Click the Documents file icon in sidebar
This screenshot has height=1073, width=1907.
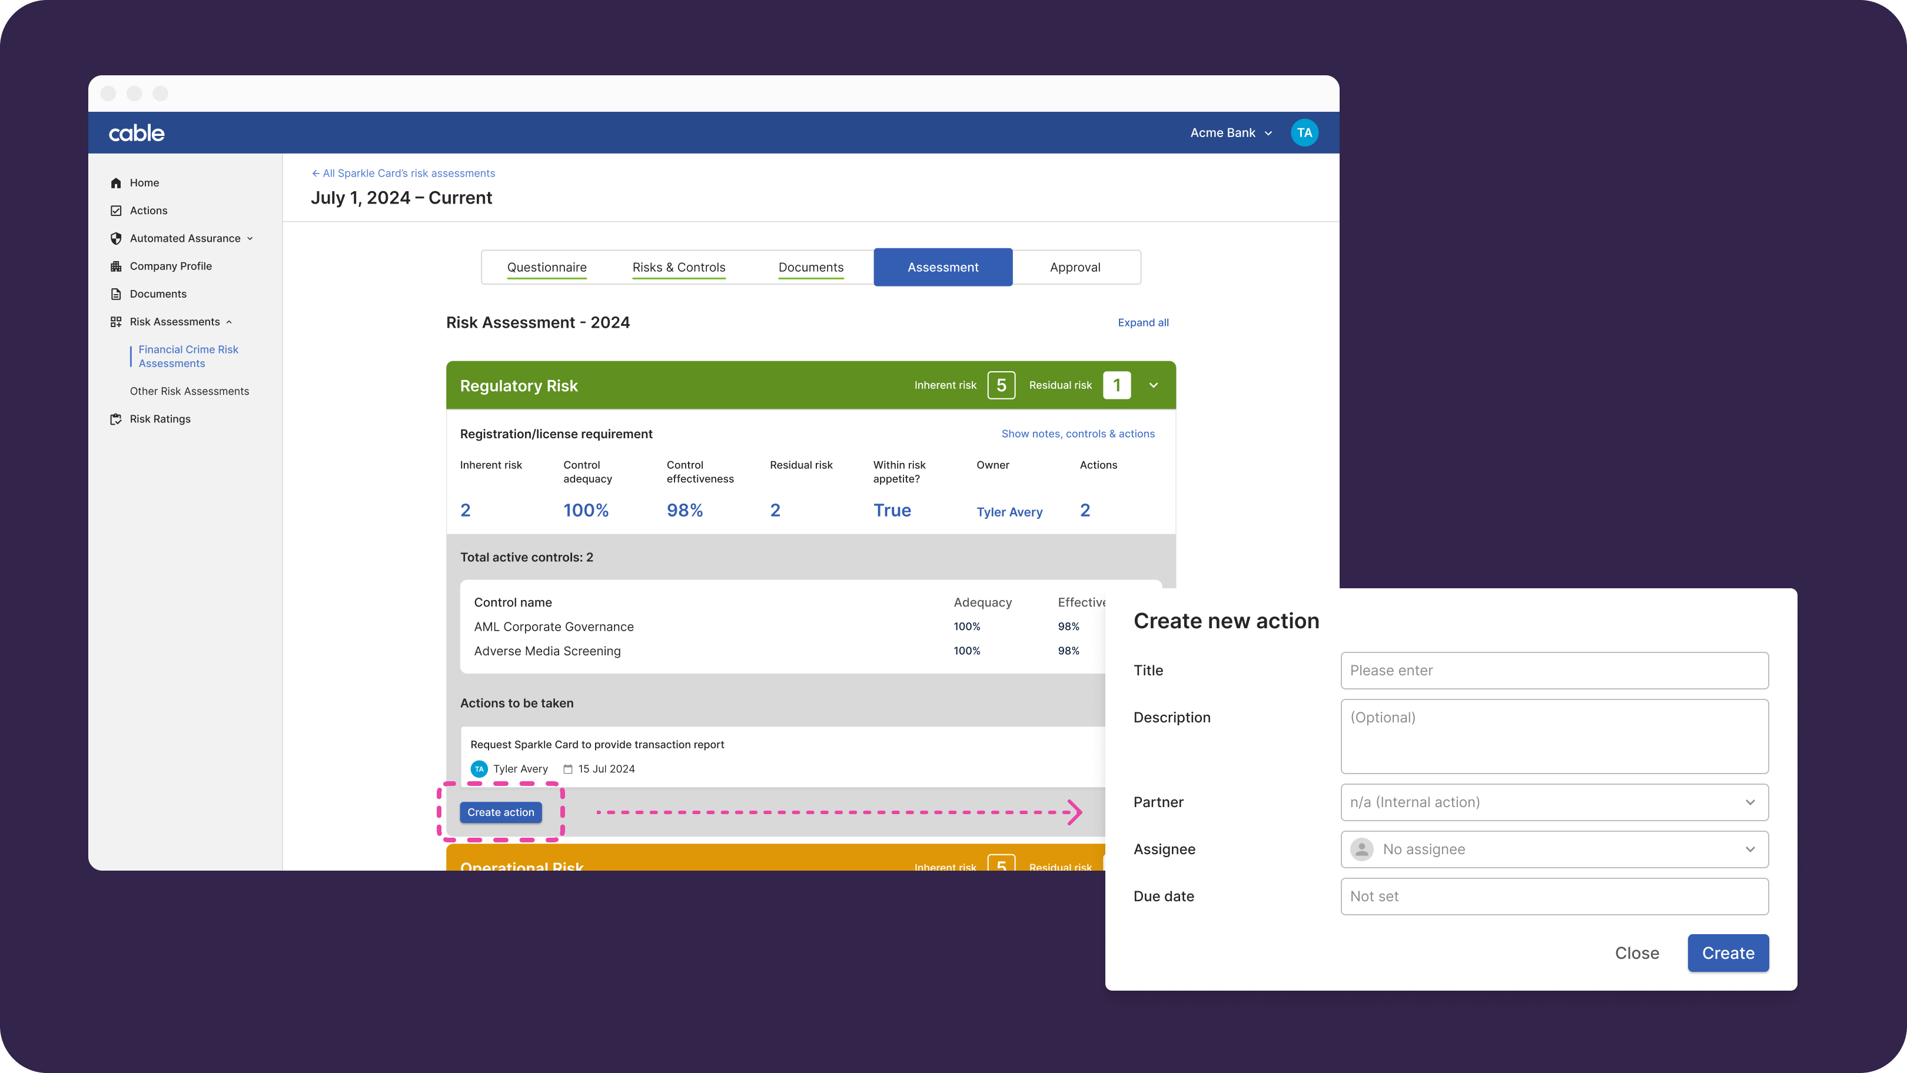coord(115,294)
